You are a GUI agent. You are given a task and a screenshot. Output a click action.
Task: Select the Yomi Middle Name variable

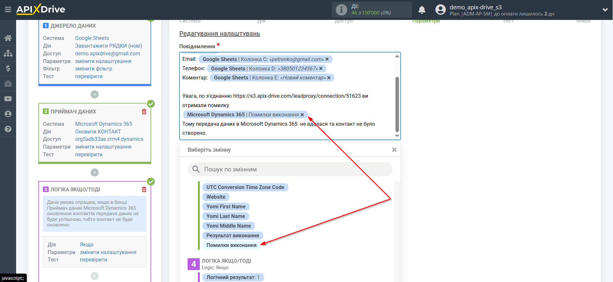[x=229, y=226]
